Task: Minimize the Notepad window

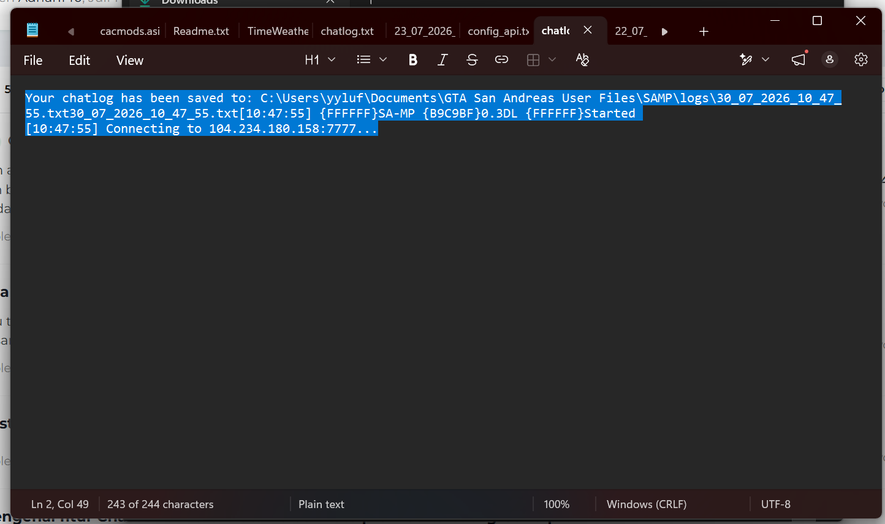Action: pyautogui.click(x=775, y=21)
